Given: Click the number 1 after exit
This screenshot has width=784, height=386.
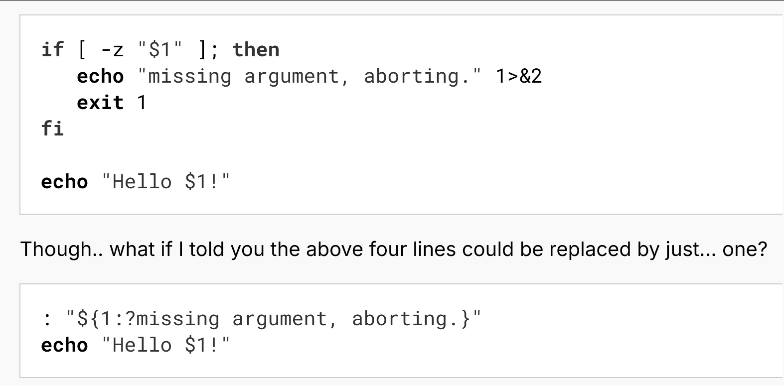Looking at the screenshot, I should coord(142,103).
